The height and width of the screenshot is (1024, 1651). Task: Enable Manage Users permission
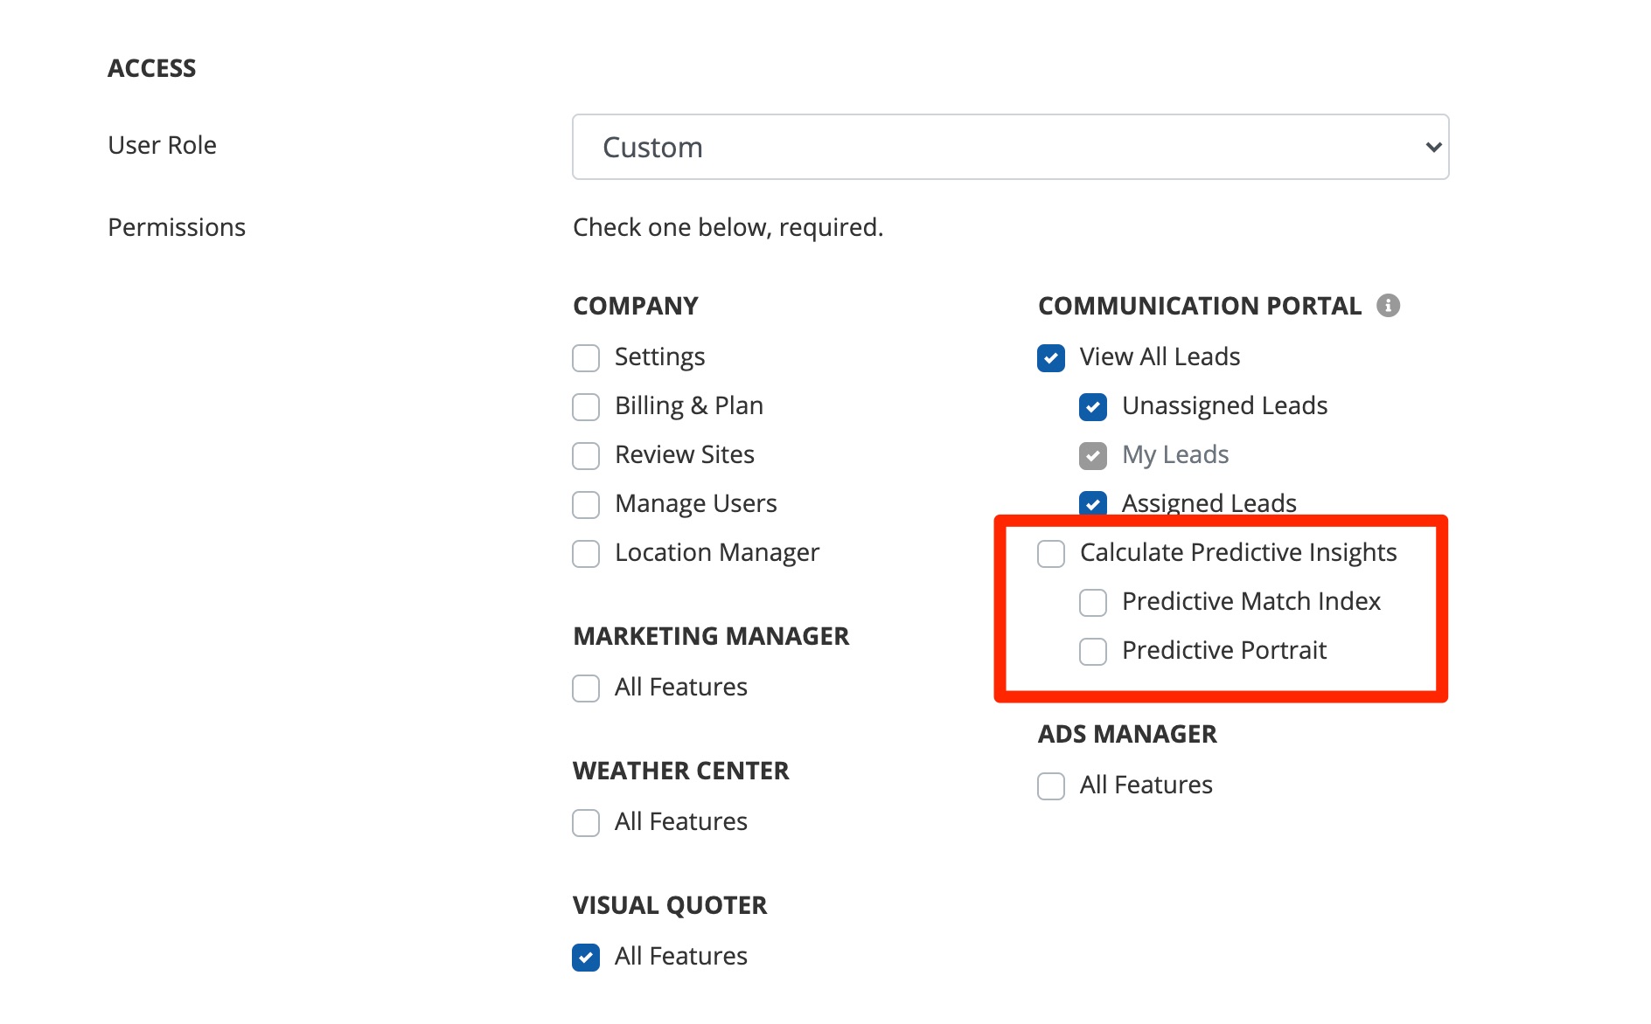click(586, 505)
